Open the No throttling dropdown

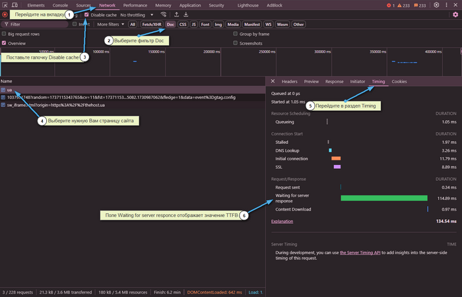click(137, 15)
